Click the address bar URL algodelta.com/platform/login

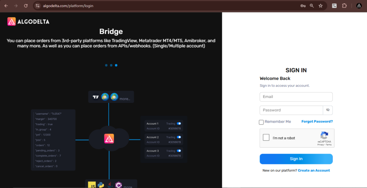point(68,6)
